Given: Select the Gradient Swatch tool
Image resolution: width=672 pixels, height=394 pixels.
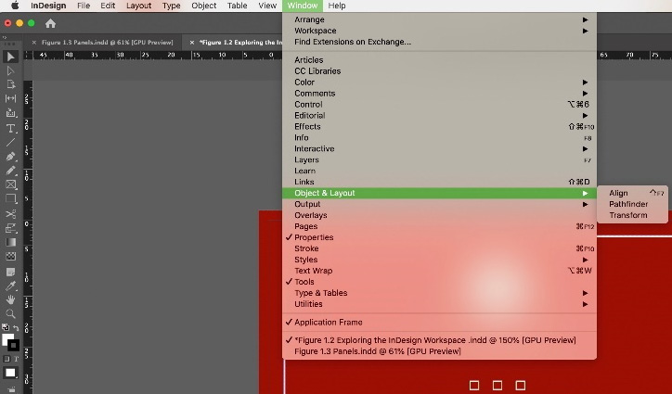Looking at the screenshot, I should click(x=11, y=242).
